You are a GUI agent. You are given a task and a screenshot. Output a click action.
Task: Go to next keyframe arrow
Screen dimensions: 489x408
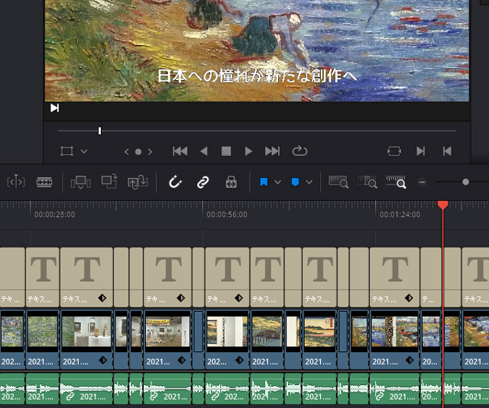coord(150,151)
